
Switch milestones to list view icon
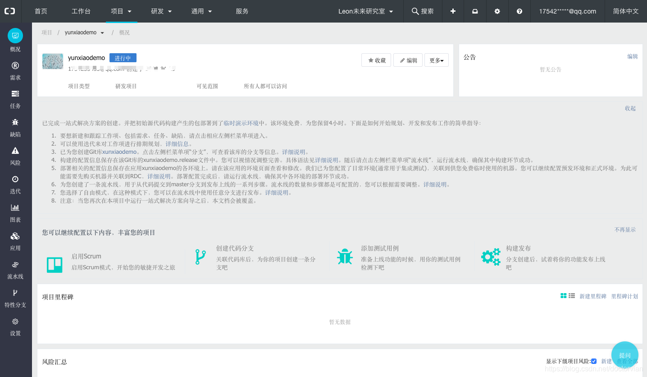click(572, 296)
